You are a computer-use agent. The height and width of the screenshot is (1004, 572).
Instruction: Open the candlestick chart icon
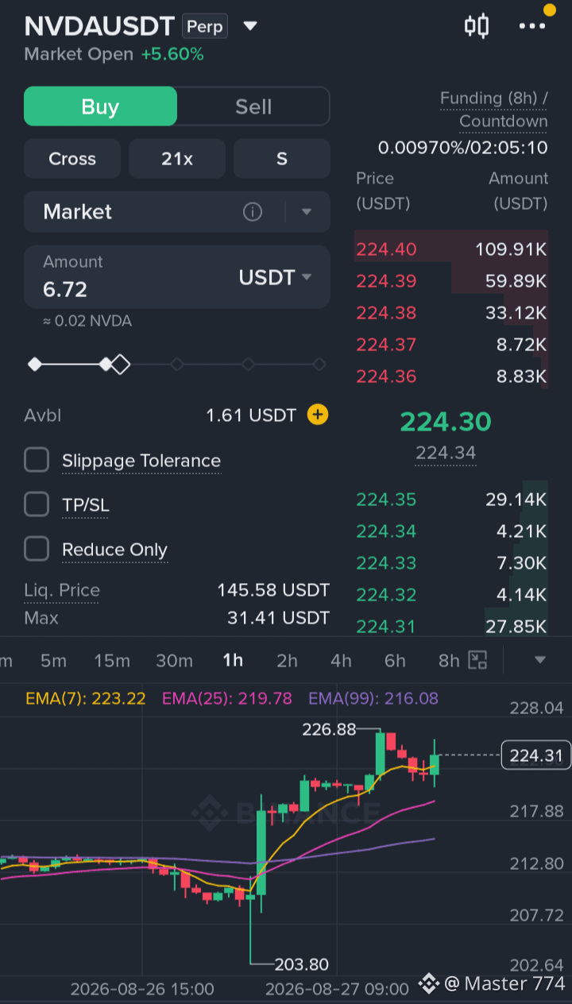pos(477,26)
